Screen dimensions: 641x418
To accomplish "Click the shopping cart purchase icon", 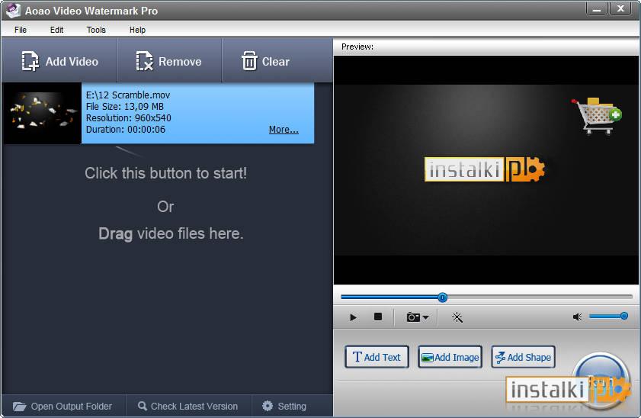I will pyautogui.click(x=597, y=116).
